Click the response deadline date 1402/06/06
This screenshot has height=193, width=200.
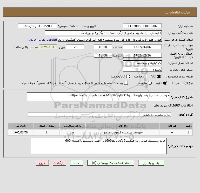coord(142,47)
